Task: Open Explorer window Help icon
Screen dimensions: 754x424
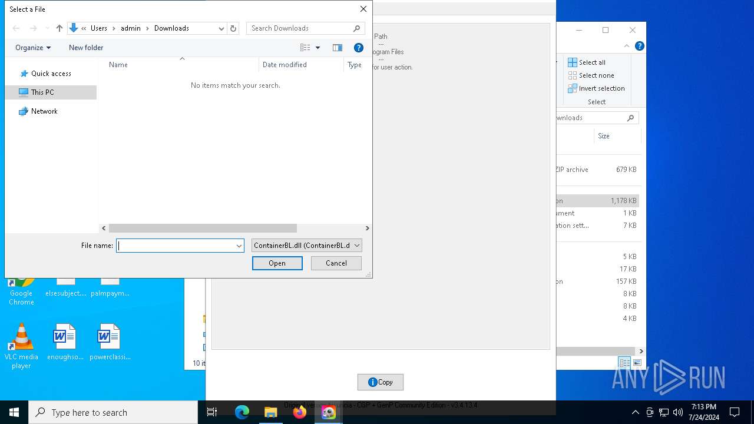Action: coord(640,46)
